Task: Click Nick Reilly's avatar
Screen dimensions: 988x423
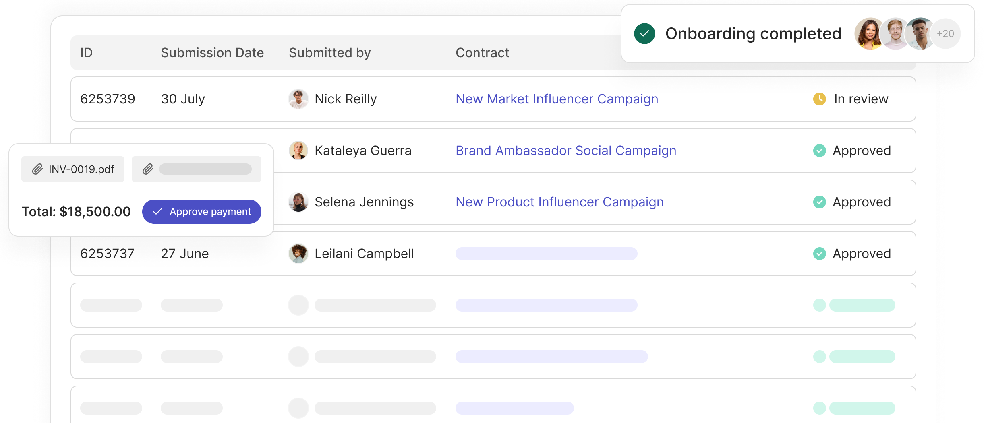Action: click(298, 99)
